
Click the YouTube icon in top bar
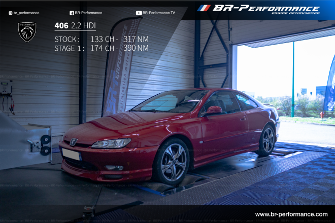[x=139, y=13]
